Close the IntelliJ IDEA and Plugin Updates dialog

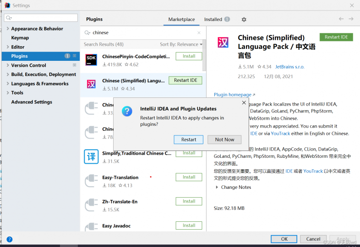(244, 103)
